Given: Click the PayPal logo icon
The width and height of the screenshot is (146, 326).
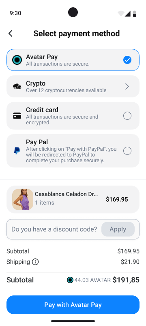Looking at the screenshot, I should (17, 150).
